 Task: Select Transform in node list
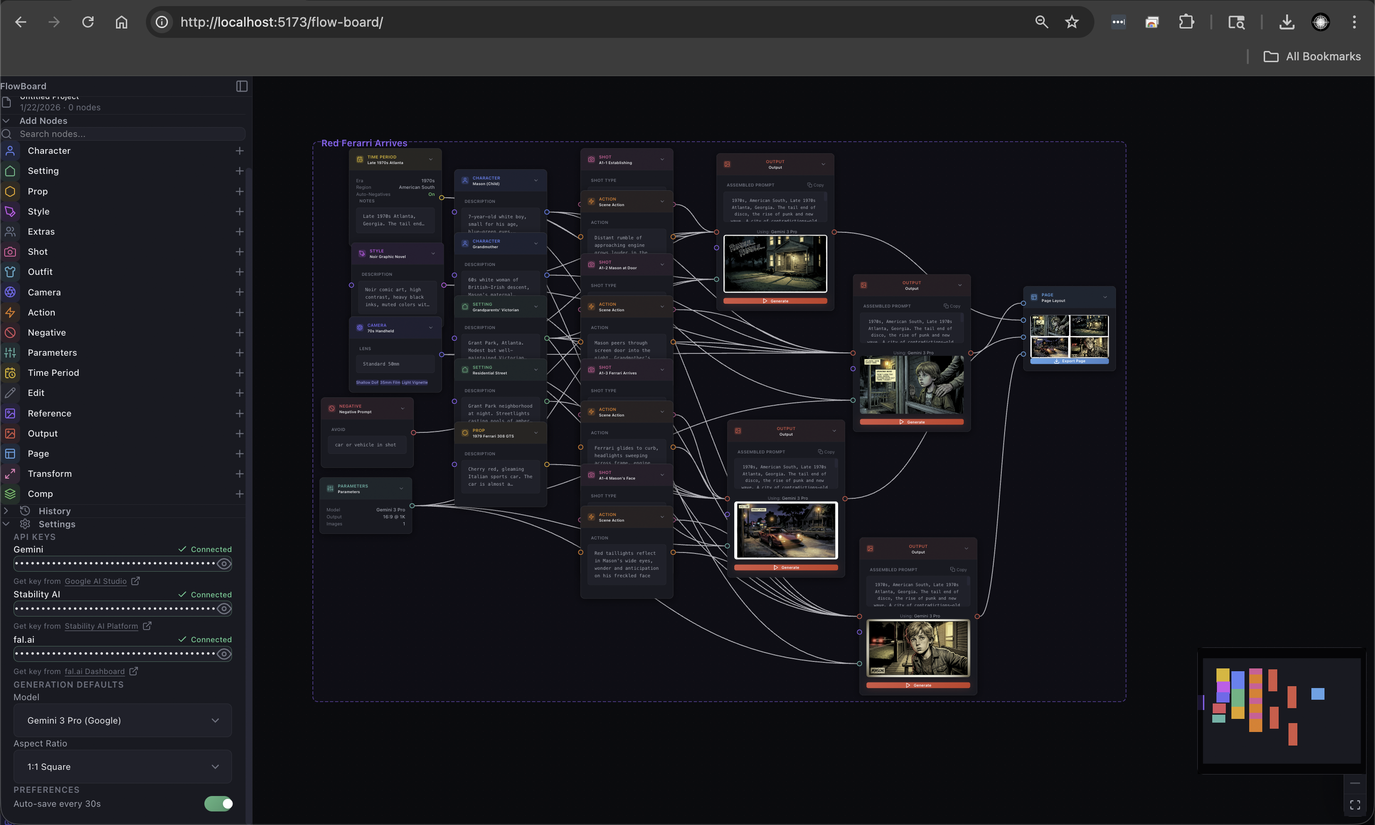point(50,473)
